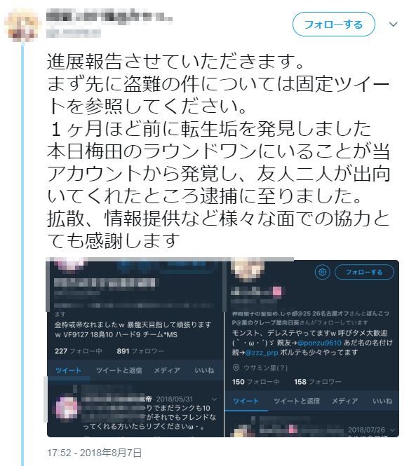Click フォローする button inside right profile image
Viewport: 409px width, 466px height.
coord(364,272)
